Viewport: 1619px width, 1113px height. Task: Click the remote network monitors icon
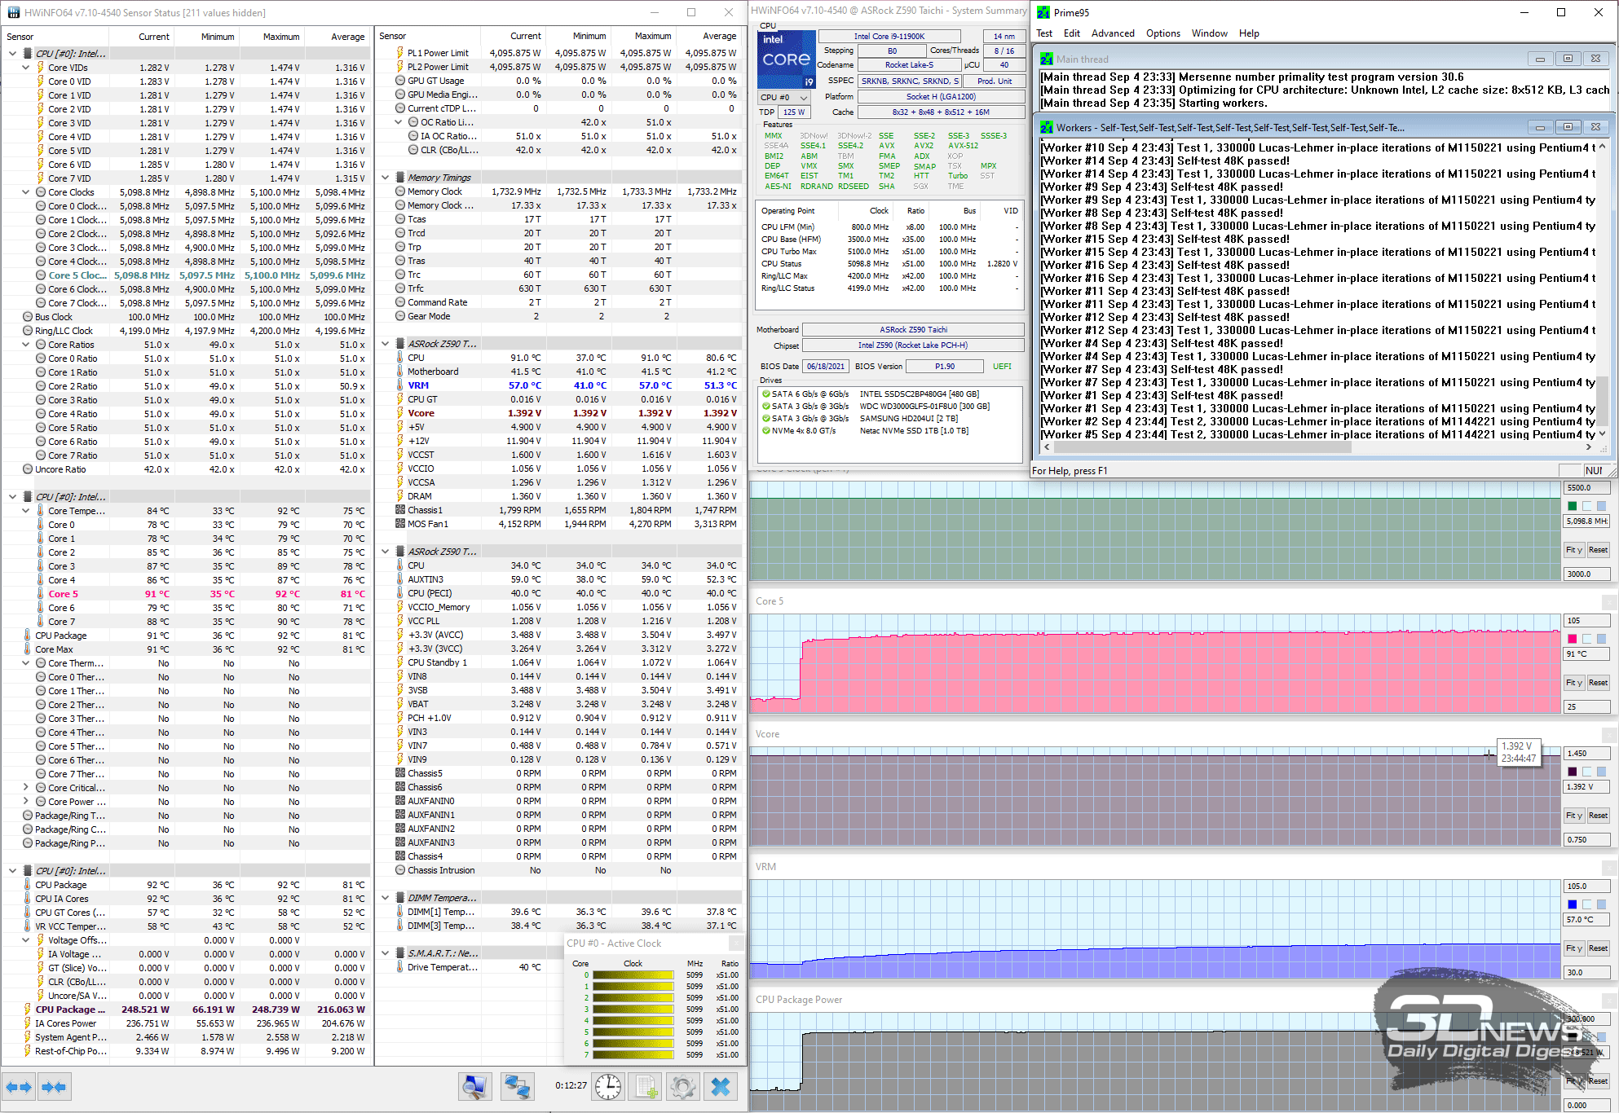[517, 1086]
